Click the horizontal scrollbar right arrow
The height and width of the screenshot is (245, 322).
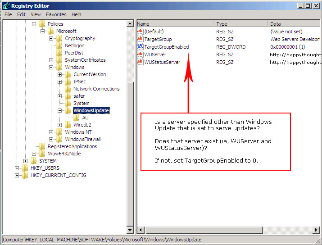[x=316, y=230]
